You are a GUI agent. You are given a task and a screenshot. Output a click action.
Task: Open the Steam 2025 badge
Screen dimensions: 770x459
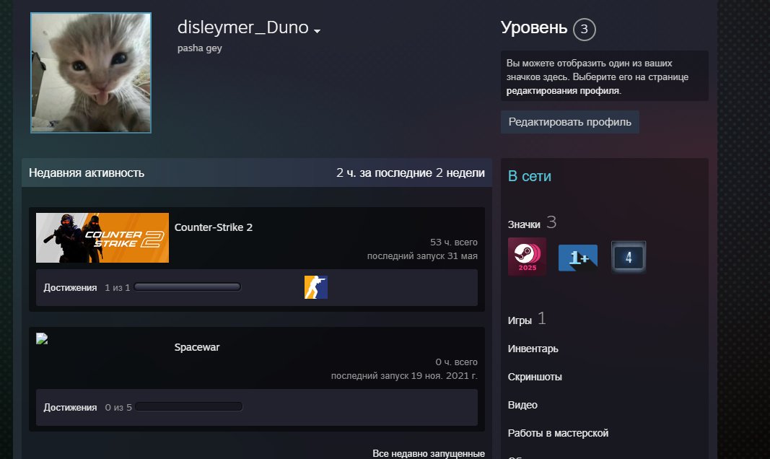tap(527, 256)
